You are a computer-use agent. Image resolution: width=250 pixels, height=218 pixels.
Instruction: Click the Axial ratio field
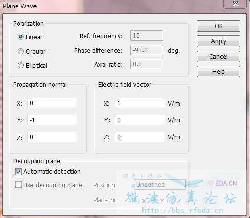pyautogui.click(x=147, y=64)
